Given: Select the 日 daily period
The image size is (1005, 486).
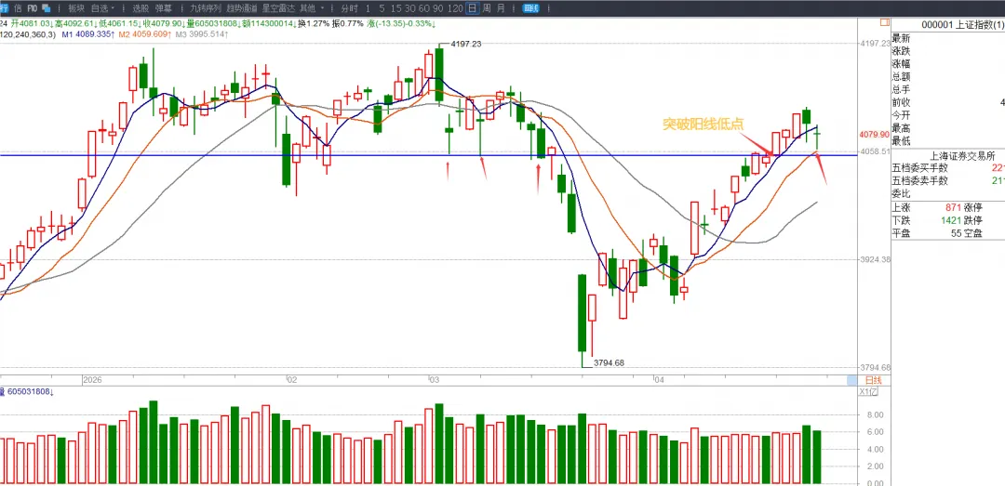Looking at the screenshot, I should [472, 8].
